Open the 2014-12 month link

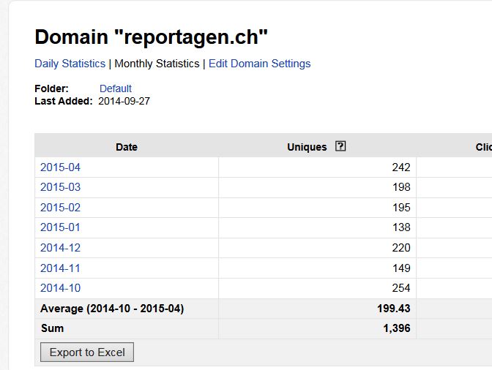pyautogui.click(x=60, y=248)
